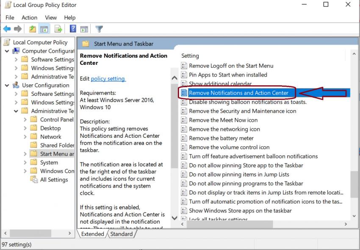This screenshot has height=250, width=360.
Task: Expand Windows Settings under User Configuration
Action: click(x=16, y=103)
